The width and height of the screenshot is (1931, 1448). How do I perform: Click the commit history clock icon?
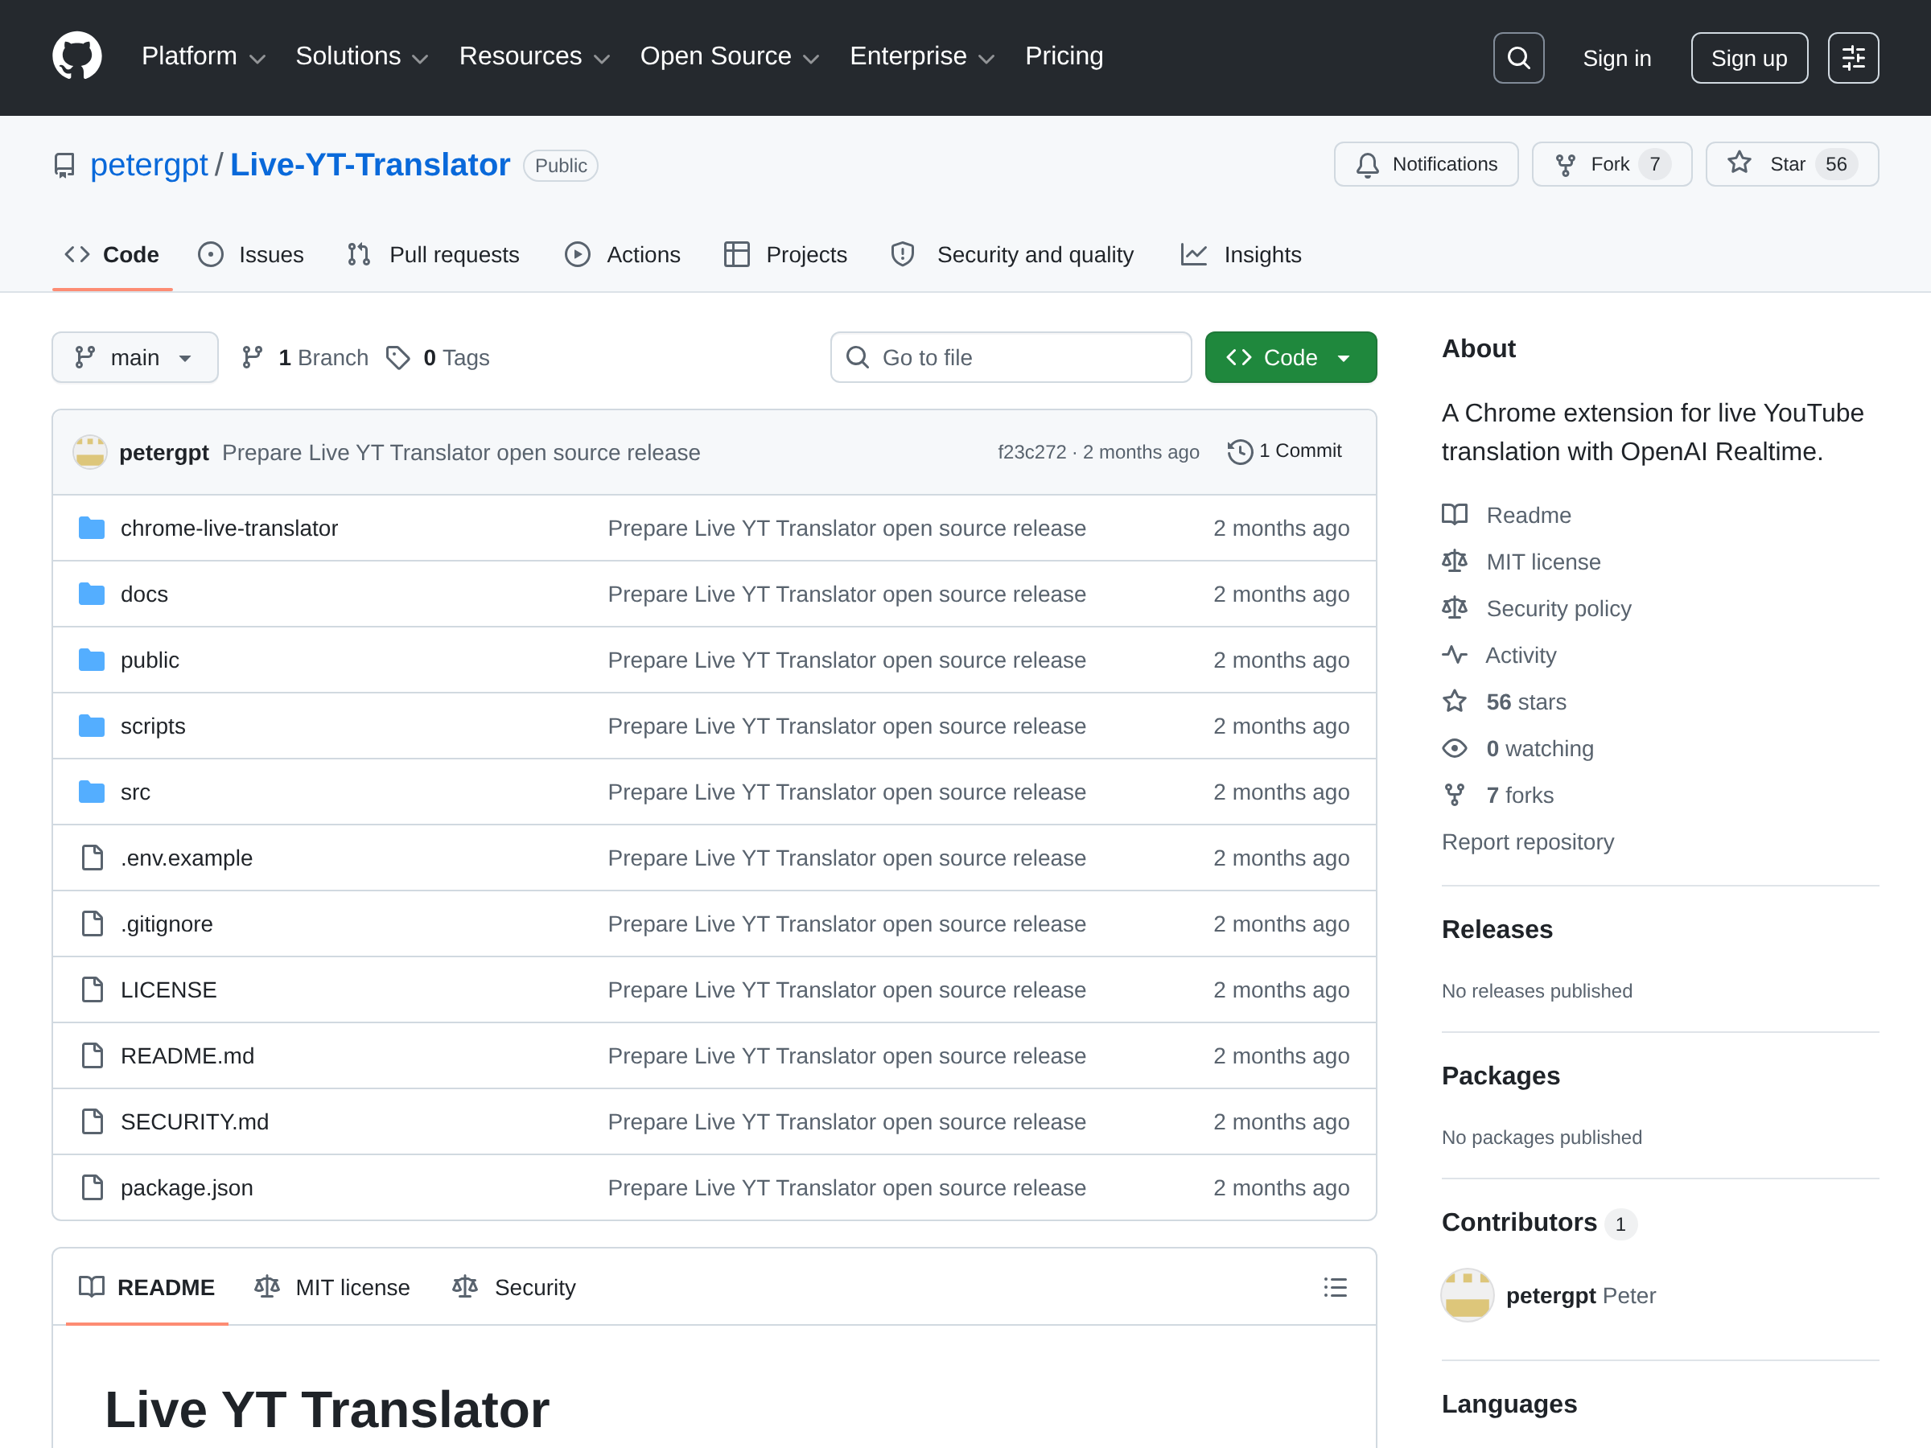click(x=1240, y=451)
